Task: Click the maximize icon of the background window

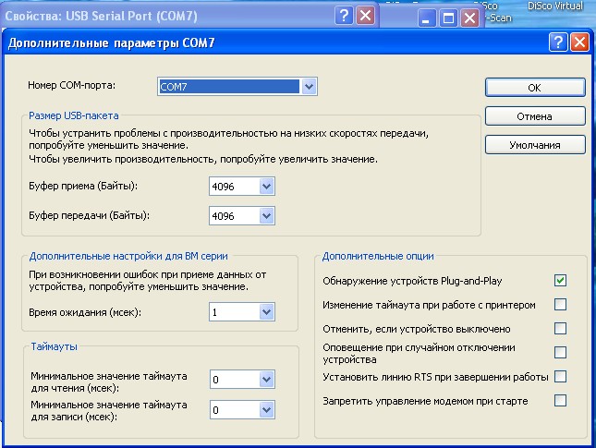Action: [448, 18]
